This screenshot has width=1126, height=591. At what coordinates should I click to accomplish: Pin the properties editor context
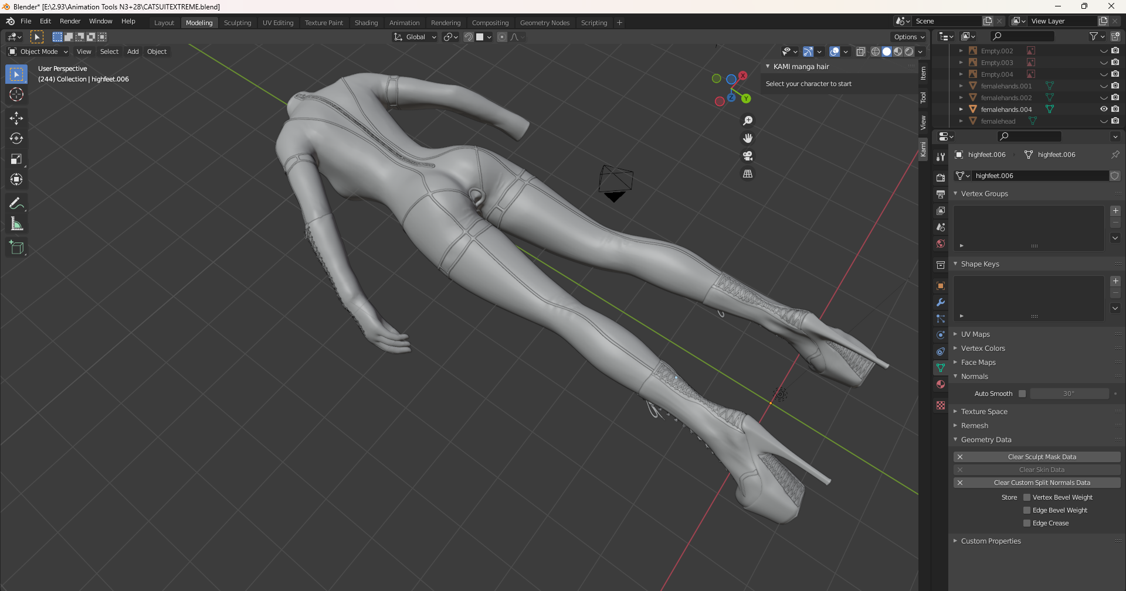click(1115, 155)
